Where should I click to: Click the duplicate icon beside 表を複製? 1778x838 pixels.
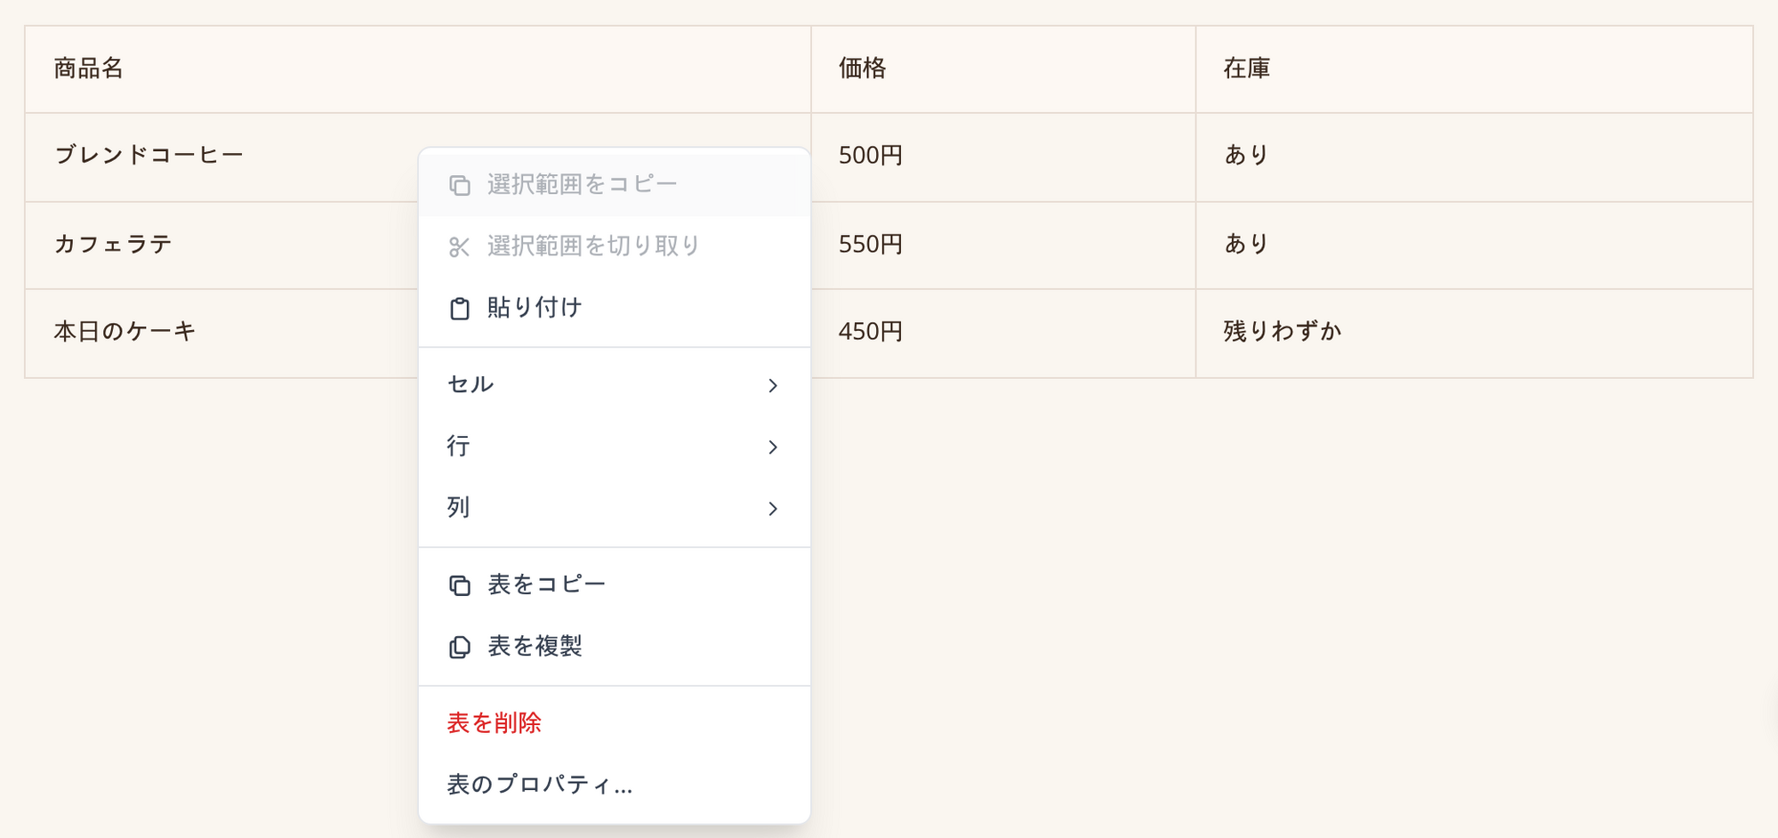coord(459,647)
